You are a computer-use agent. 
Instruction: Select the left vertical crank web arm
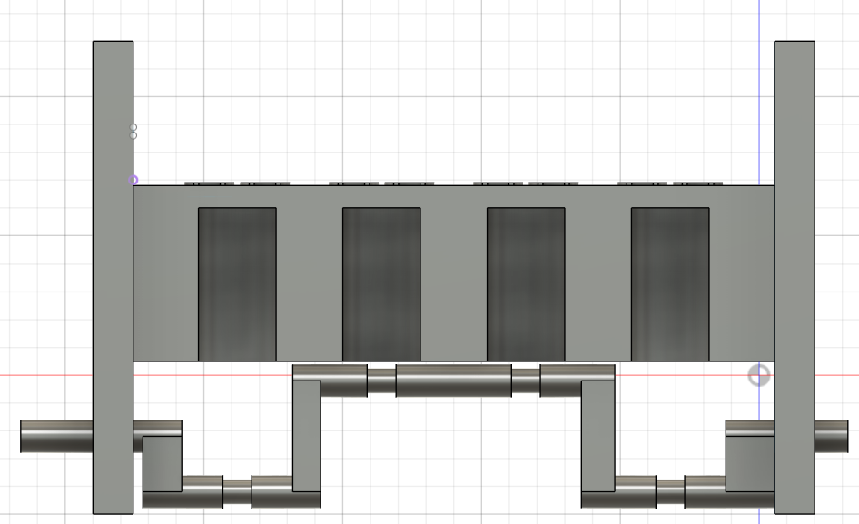click(x=307, y=436)
